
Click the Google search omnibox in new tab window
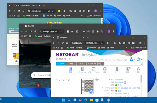pyautogui.click(x=51, y=32)
